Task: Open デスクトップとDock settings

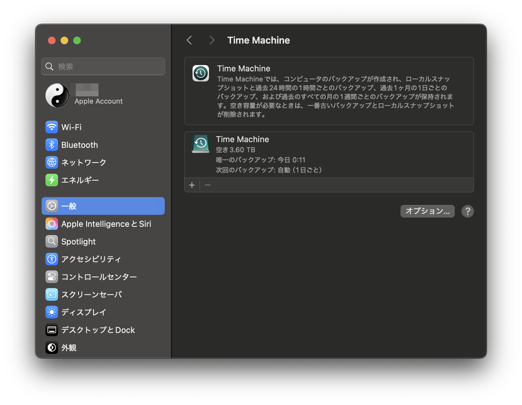Action: click(x=98, y=330)
